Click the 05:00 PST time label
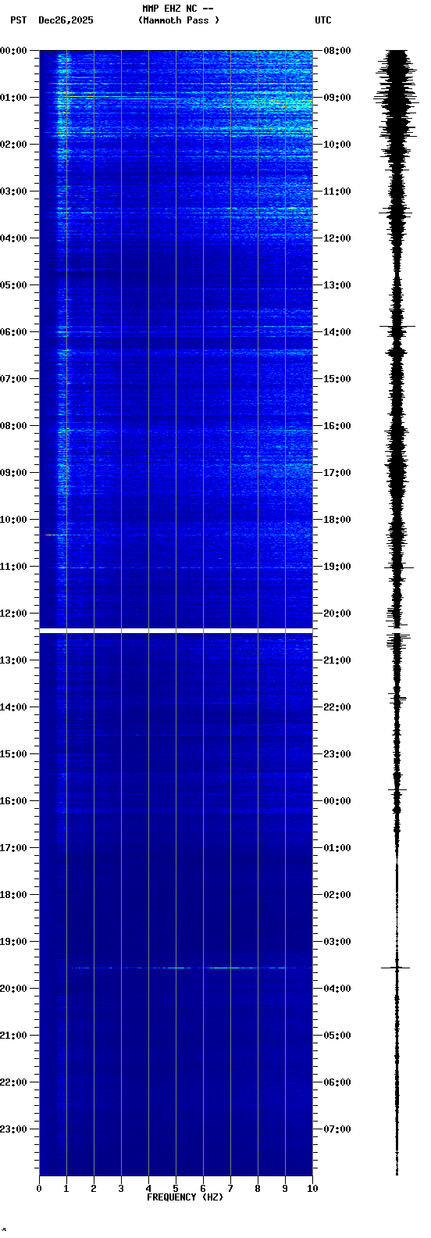Viewport: 431px width, 1238px height. pos(14,285)
